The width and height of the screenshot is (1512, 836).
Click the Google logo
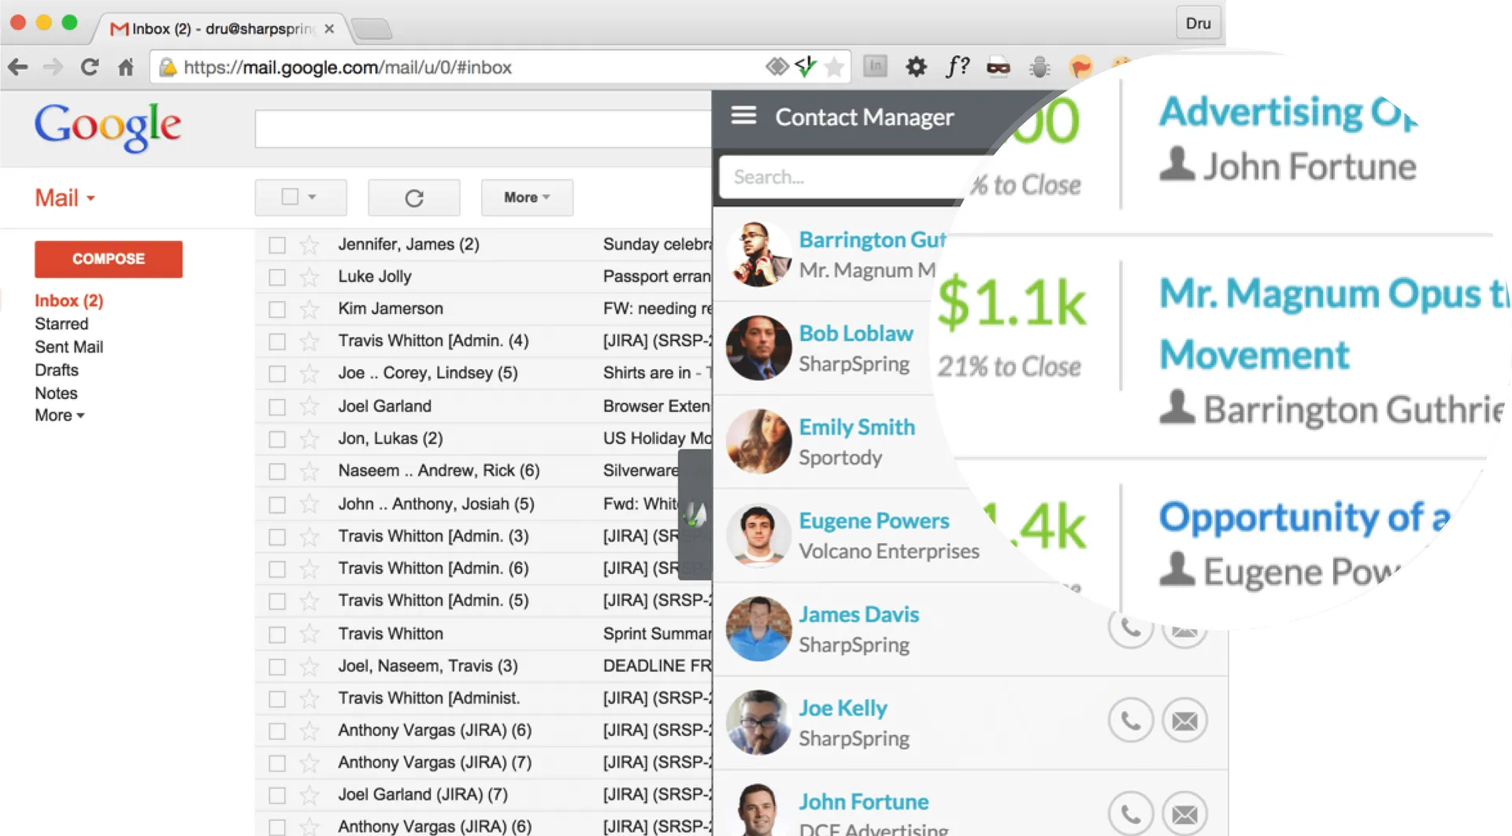(108, 126)
